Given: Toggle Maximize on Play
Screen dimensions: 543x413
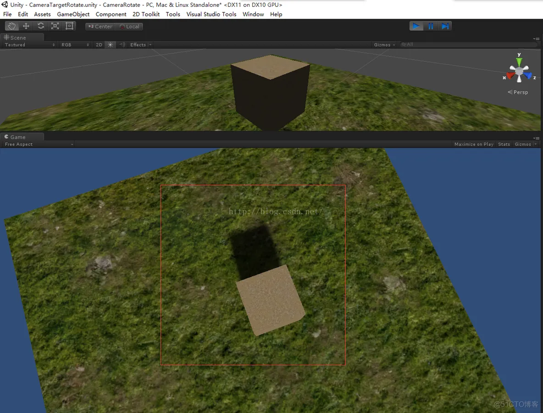Looking at the screenshot, I should tap(474, 144).
